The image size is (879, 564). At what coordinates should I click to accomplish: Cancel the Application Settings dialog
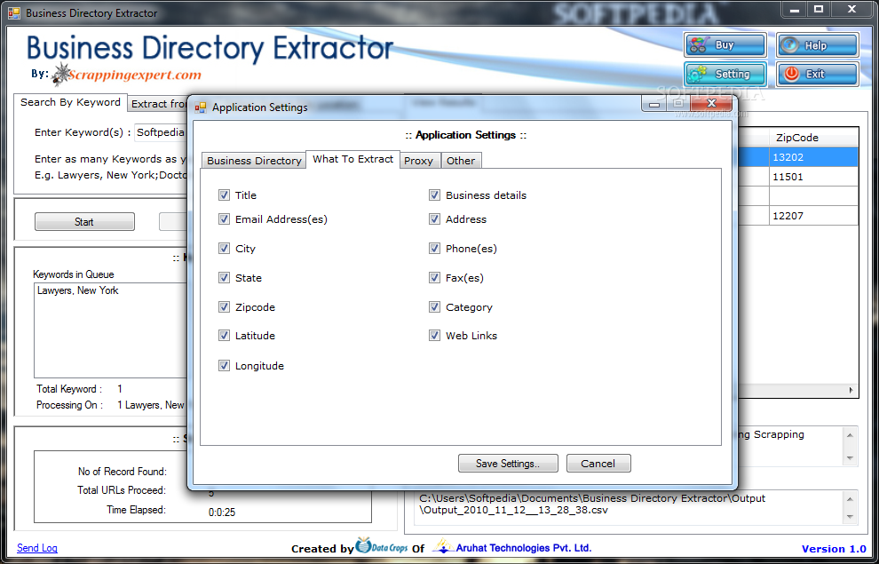click(598, 464)
